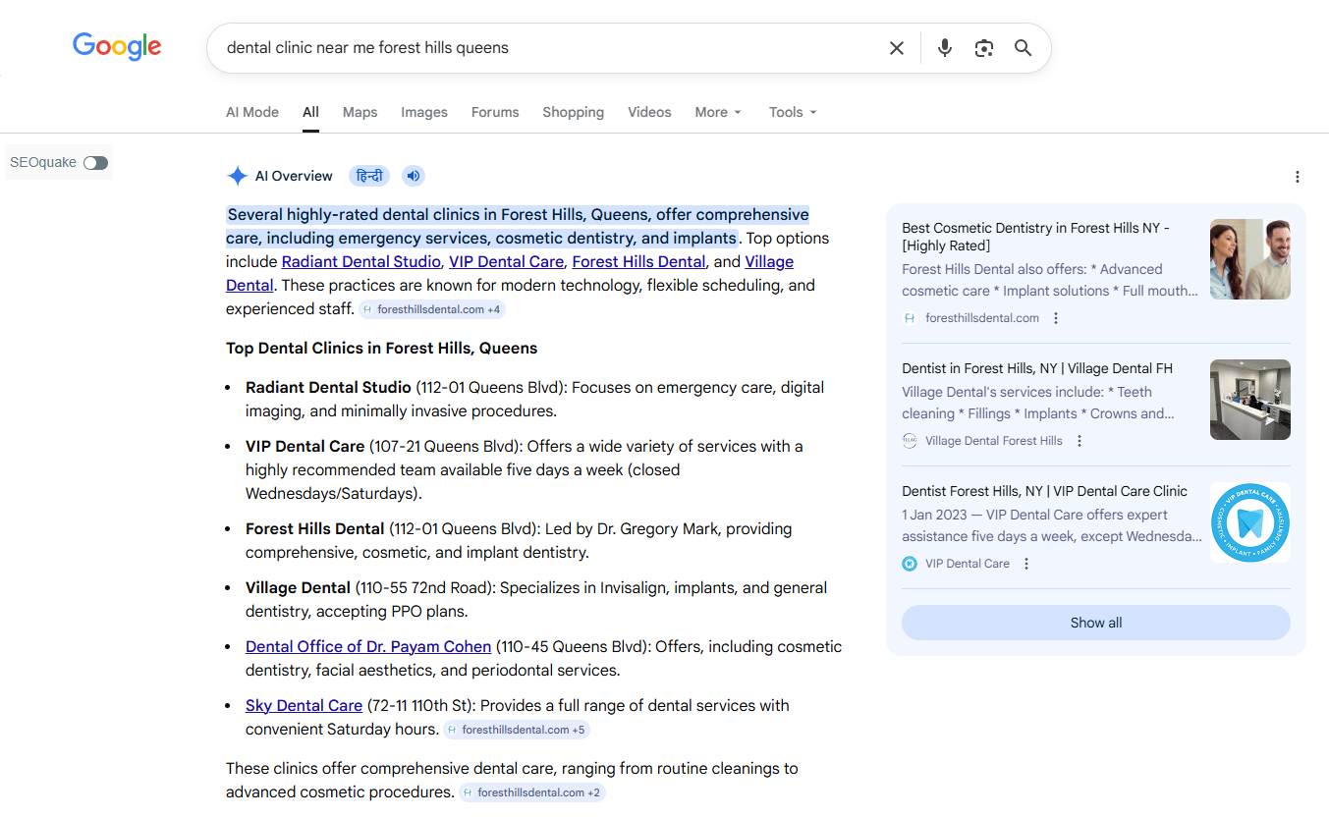Open the Shopping tab
1329x818 pixels.
coord(574,112)
